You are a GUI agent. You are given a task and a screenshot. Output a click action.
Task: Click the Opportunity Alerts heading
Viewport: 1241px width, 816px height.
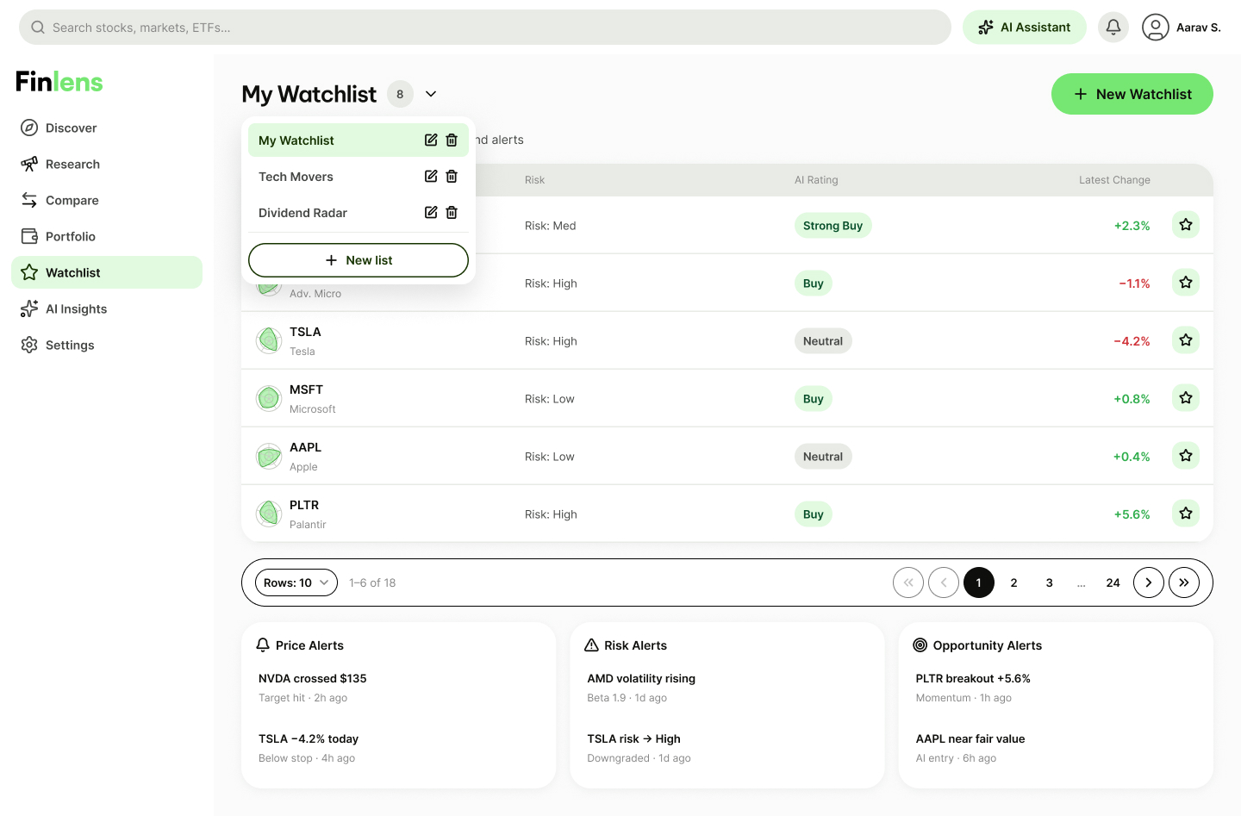pyautogui.click(x=988, y=645)
